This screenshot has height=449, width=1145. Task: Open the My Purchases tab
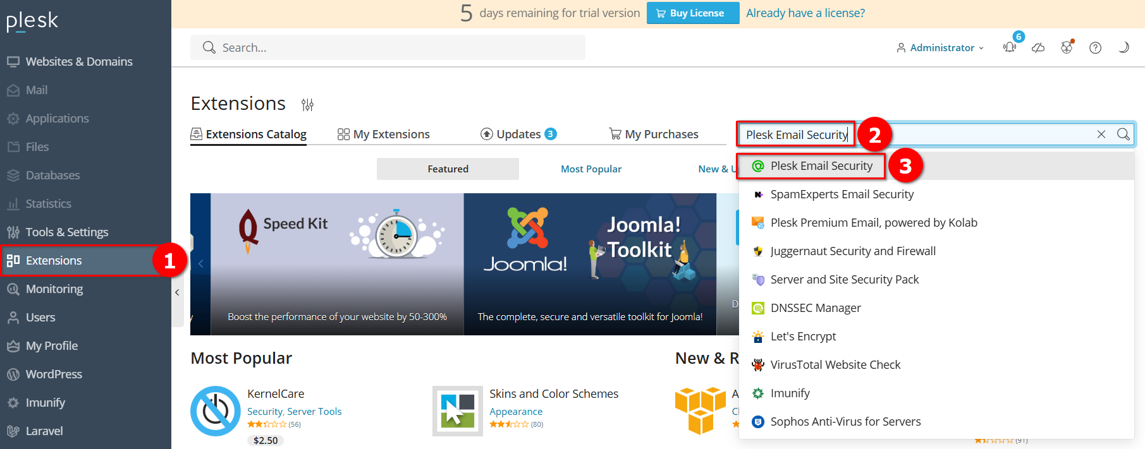coord(654,134)
